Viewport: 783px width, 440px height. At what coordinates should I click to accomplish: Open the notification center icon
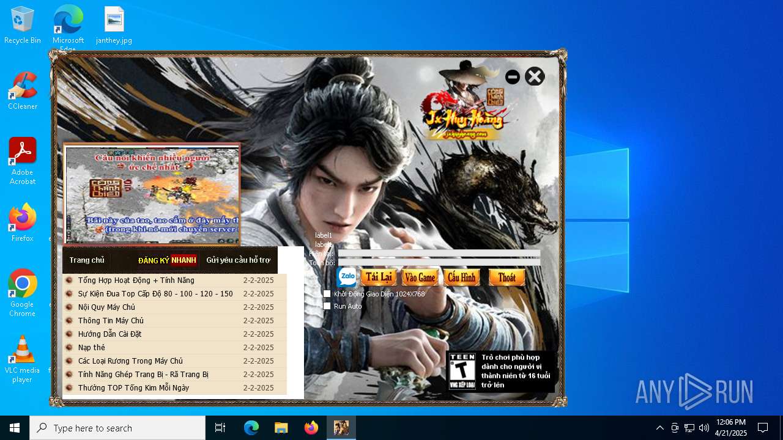point(763,428)
